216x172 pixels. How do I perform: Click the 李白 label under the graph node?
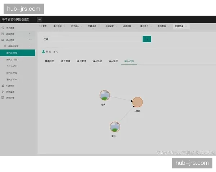[113, 136]
